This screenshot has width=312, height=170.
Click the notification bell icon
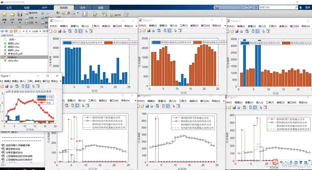point(301,8)
